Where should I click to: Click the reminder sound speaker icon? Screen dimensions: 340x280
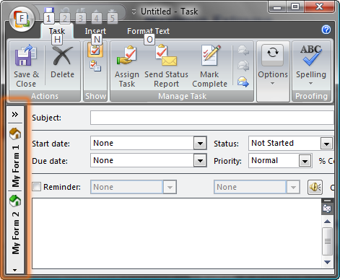315,187
